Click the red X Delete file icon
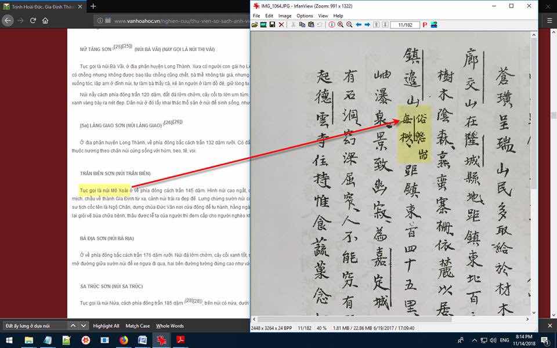 [x=281, y=24]
